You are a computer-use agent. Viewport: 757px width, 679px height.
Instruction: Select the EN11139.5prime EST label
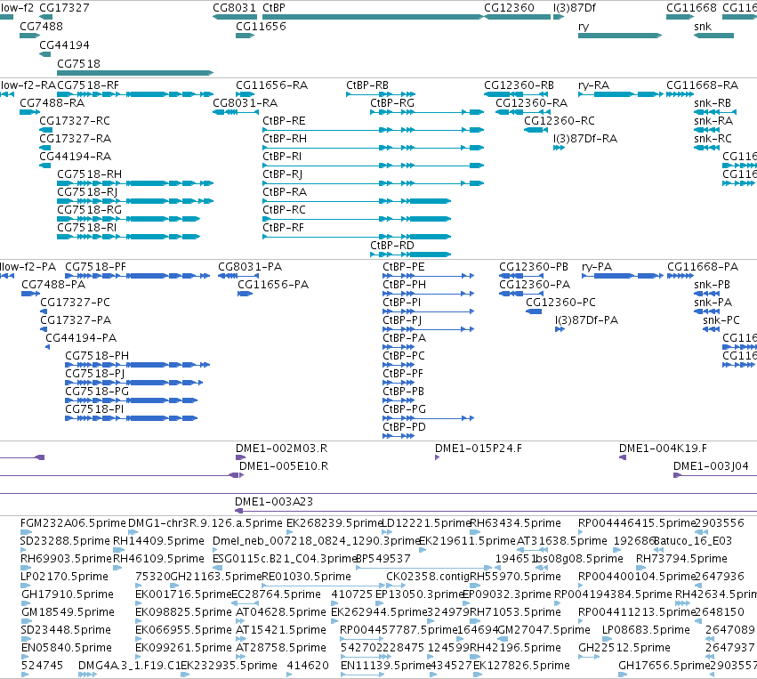click(x=385, y=666)
